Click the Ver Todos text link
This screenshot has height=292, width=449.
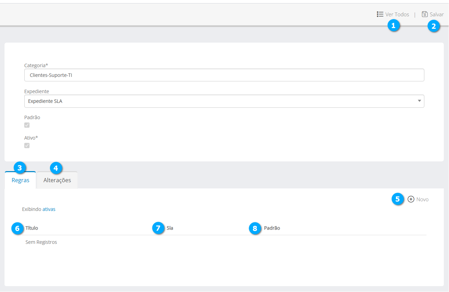coord(397,15)
